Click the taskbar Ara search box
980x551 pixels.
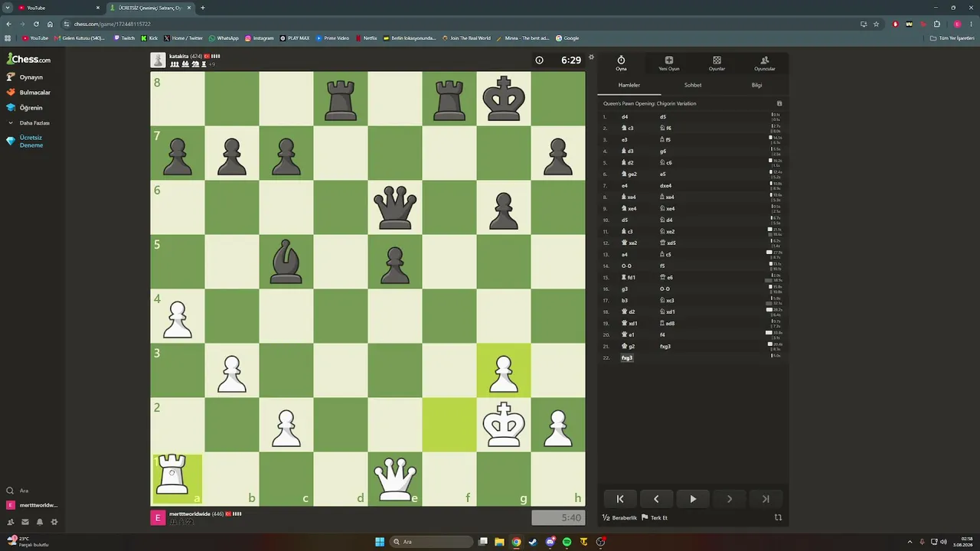[x=433, y=542]
